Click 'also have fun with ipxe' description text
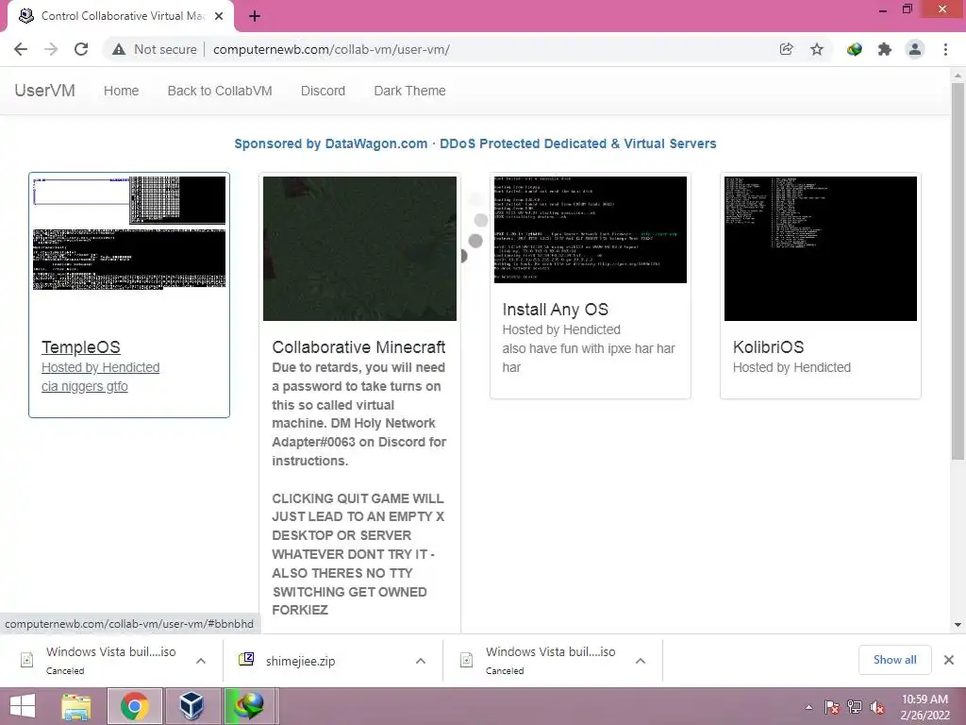Image resolution: width=966 pixels, height=725 pixels. (x=589, y=358)
